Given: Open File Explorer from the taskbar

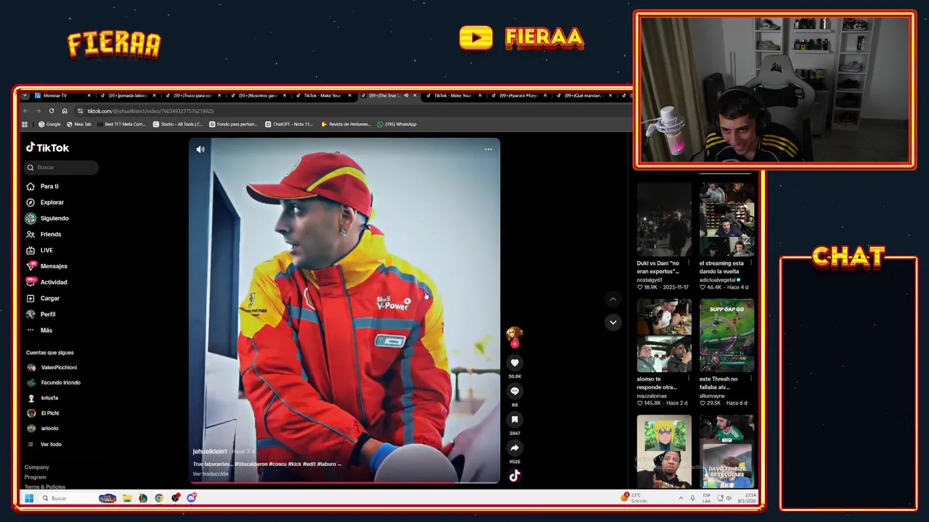Looking at the screenshot, I should (x=127, y=498).
